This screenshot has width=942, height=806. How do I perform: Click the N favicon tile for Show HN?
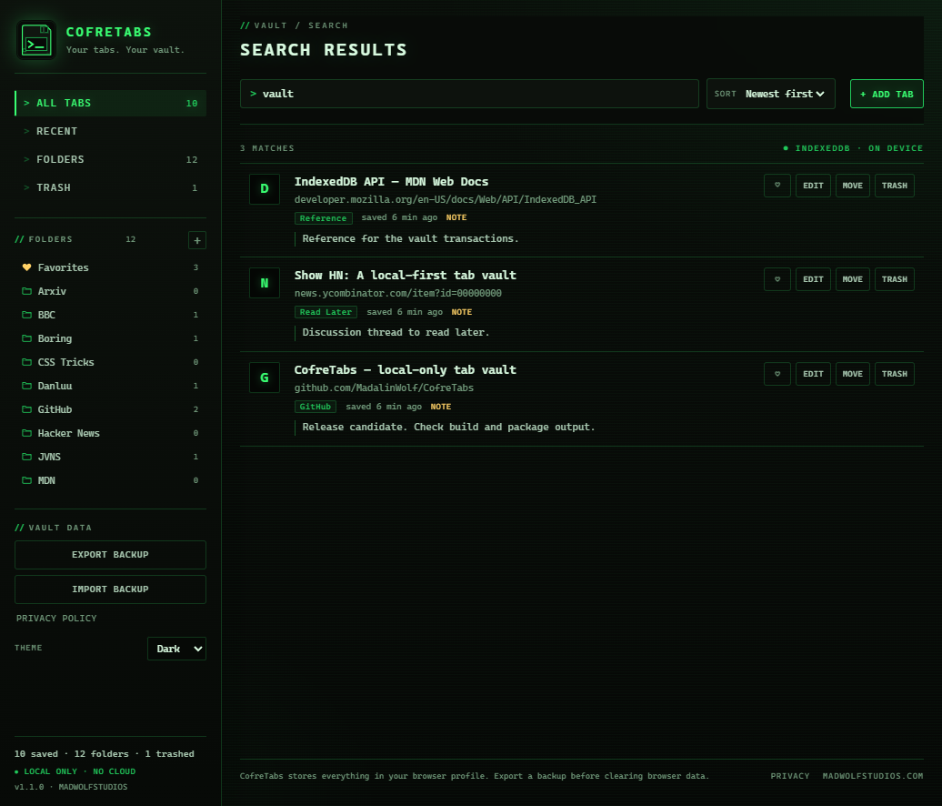click(x=265, y=283)
